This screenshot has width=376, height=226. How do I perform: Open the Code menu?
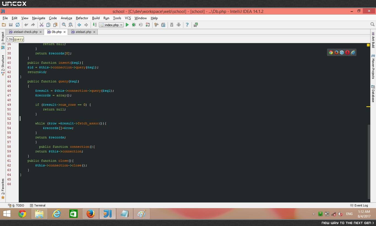53,18
